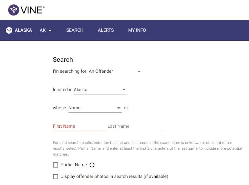249x185 pixels.
Task: Go to the ALERTS navigation tab
Action: click(x=106, y=30)
